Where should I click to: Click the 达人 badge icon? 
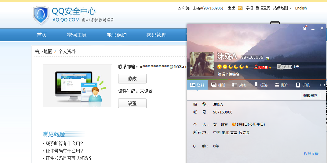coord(285,67)
